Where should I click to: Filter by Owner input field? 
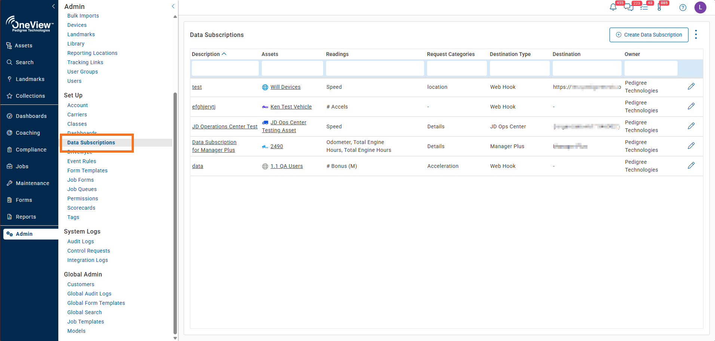[651, 68]
